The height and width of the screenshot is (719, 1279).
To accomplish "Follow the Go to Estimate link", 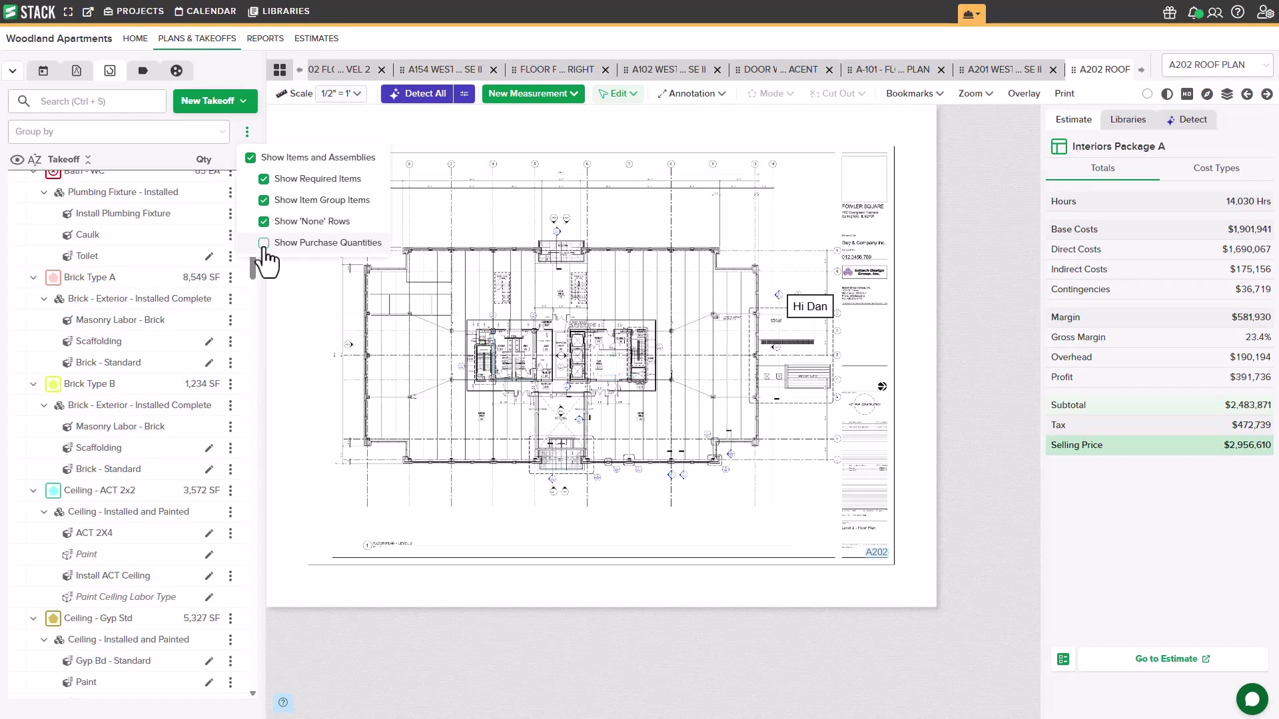I will tap(1172, 659).
